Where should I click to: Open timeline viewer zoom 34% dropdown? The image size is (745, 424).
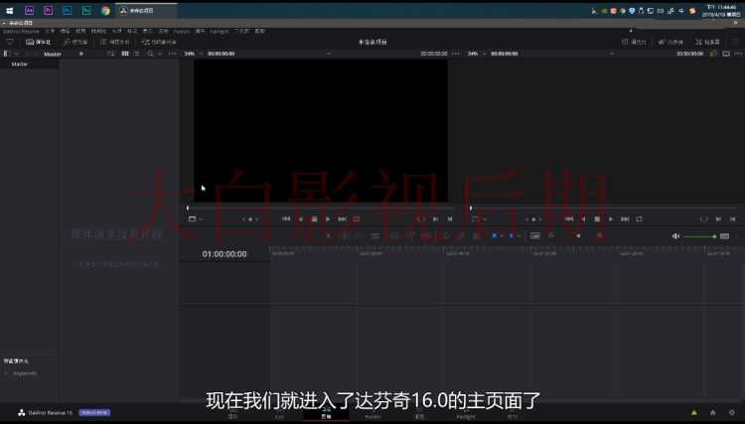pyautogui.click(x=476, y=54)
